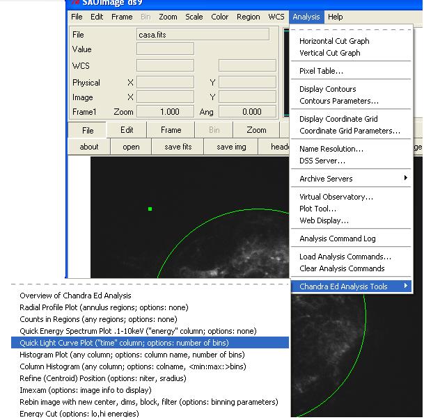Click the open button

[131, 147]
